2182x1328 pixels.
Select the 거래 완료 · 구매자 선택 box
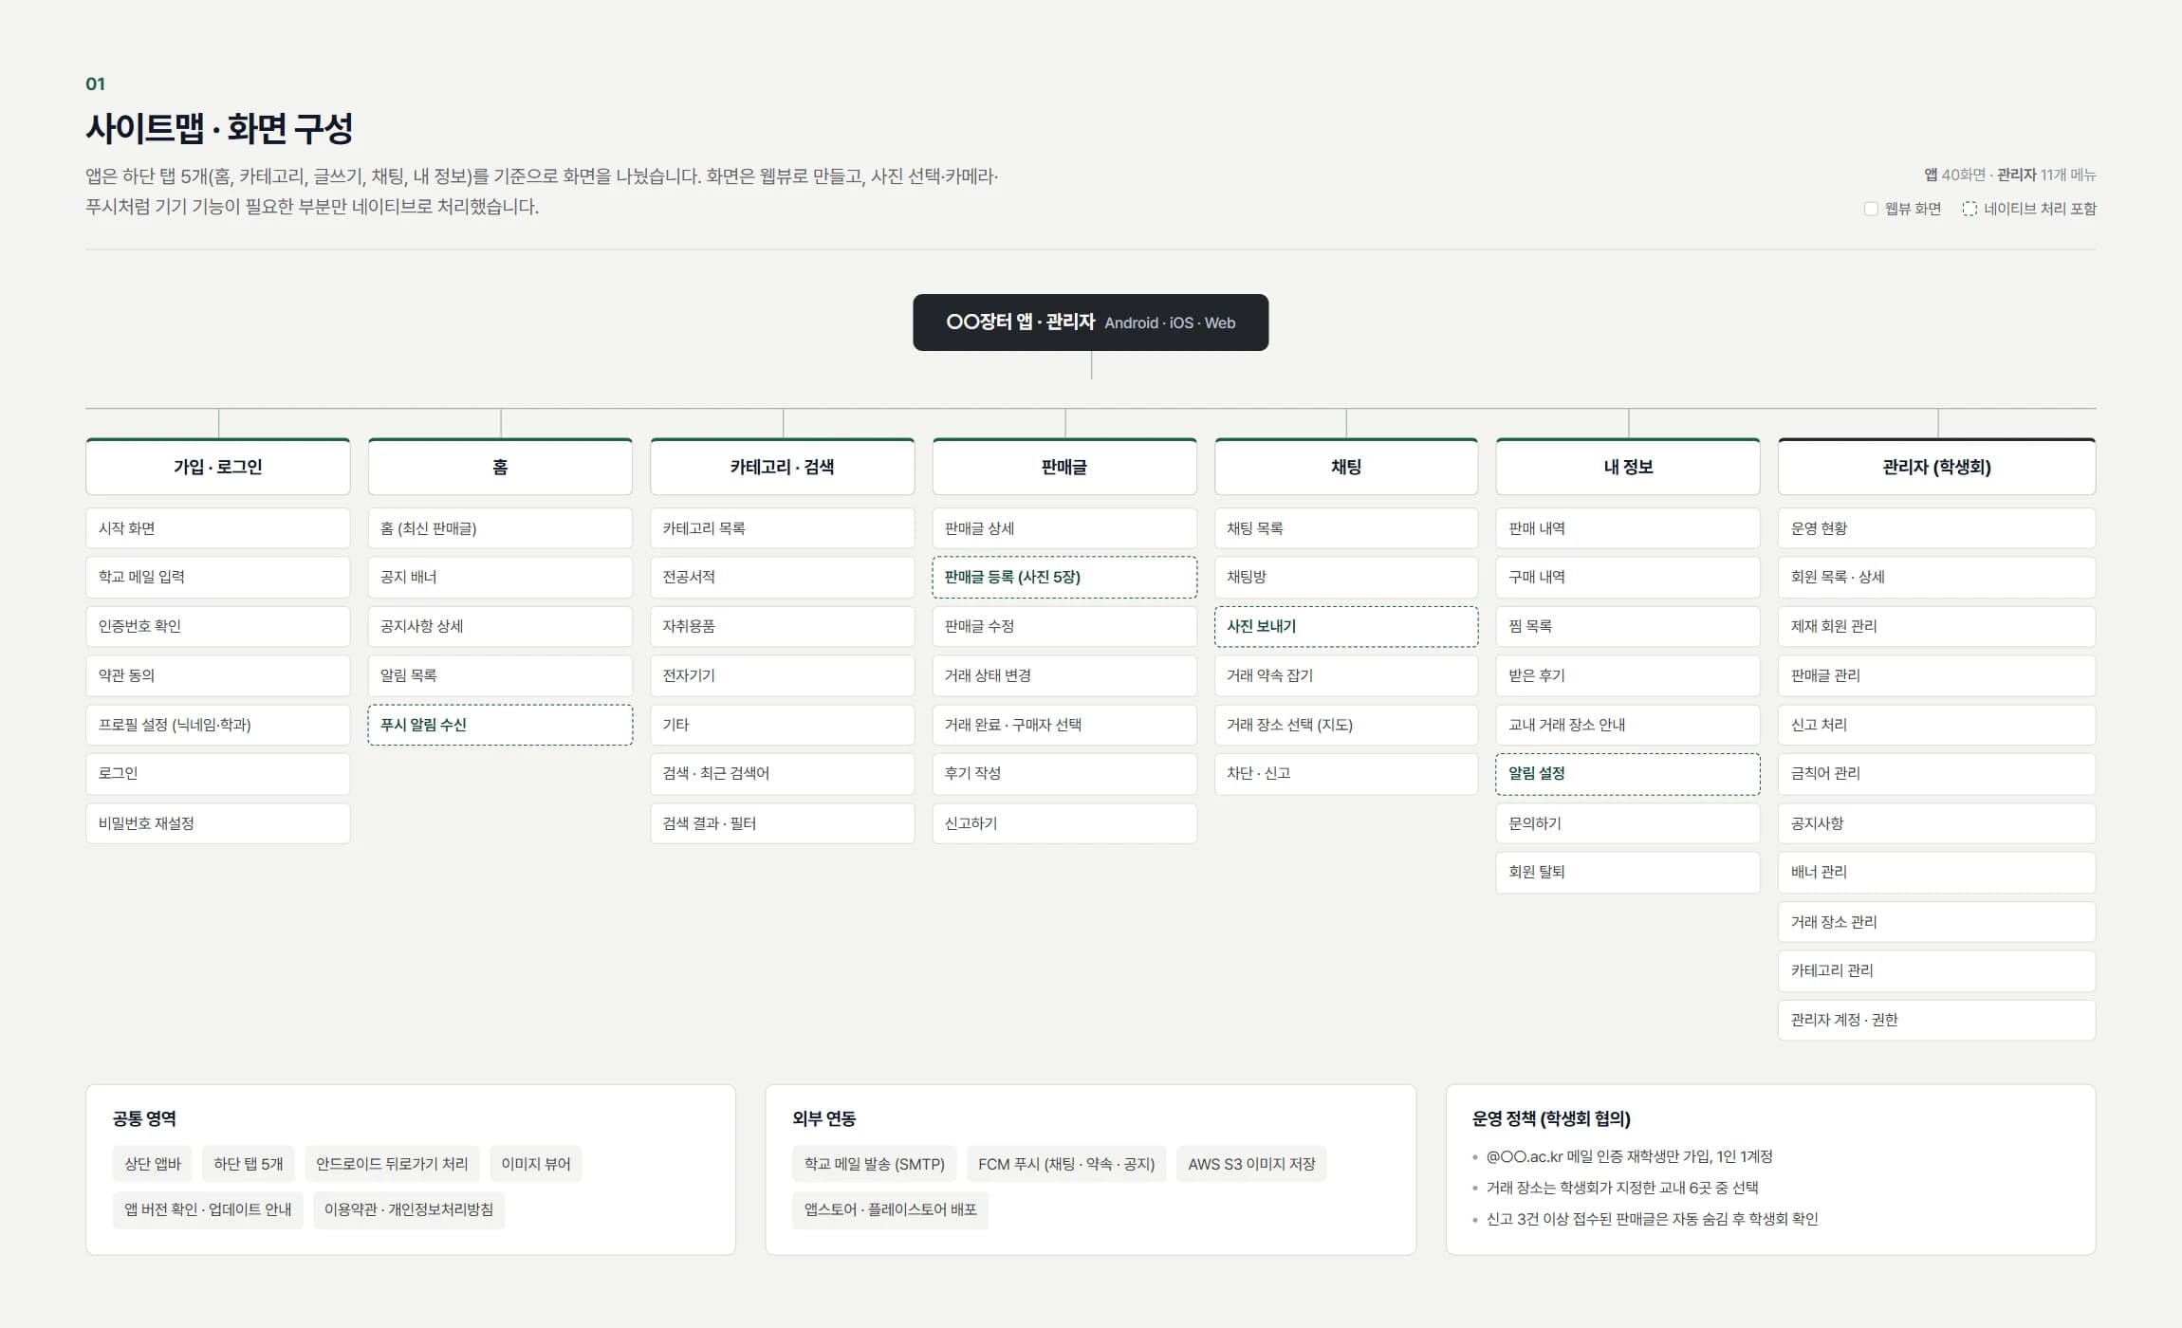(1064, 725)
